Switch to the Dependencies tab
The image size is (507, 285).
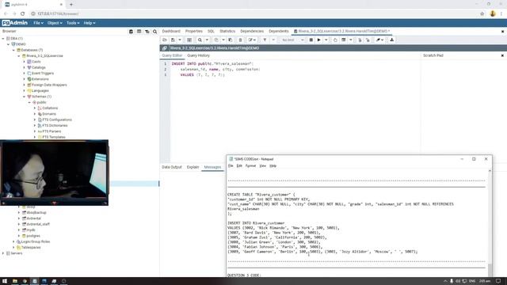252,32
